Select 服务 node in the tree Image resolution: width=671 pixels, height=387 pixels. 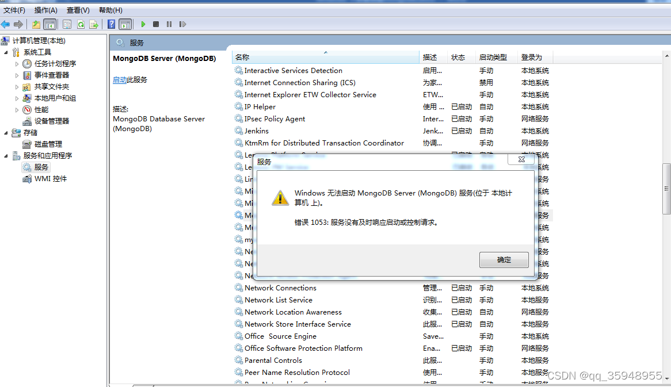pyautogui.click(x=41, y=167)
